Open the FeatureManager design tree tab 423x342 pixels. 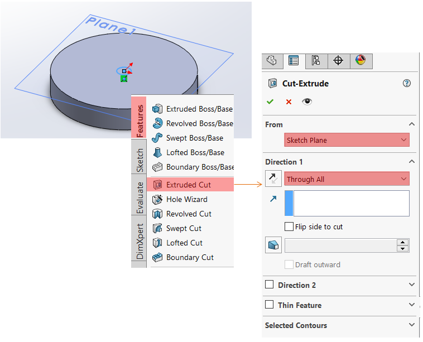pyautogui.click(x=272, y=61)
